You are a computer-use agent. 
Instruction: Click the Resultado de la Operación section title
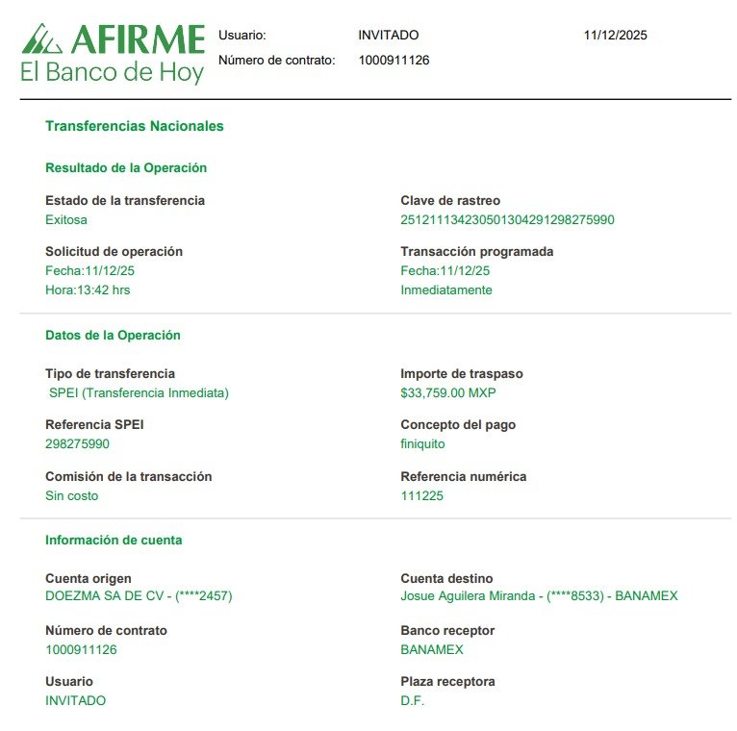coord(126,167)
